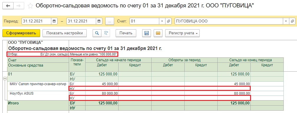297x113 pixels.
Task: Expand the organization ПУГОВИЦА ООО dropdown
Action: [286, 21]
